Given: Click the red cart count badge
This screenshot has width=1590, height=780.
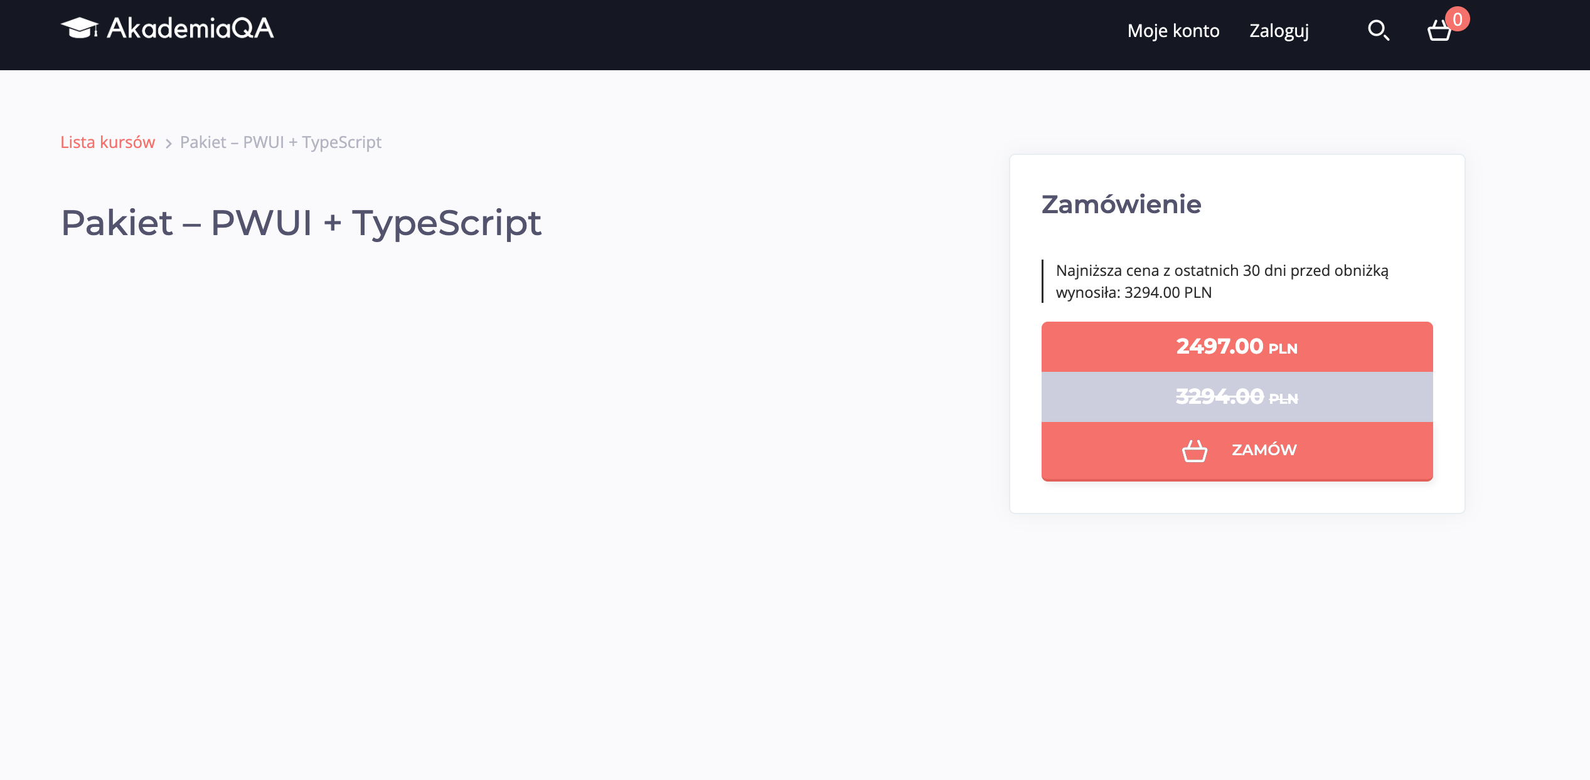Looking at the screenshot, I should (1457, 19).
